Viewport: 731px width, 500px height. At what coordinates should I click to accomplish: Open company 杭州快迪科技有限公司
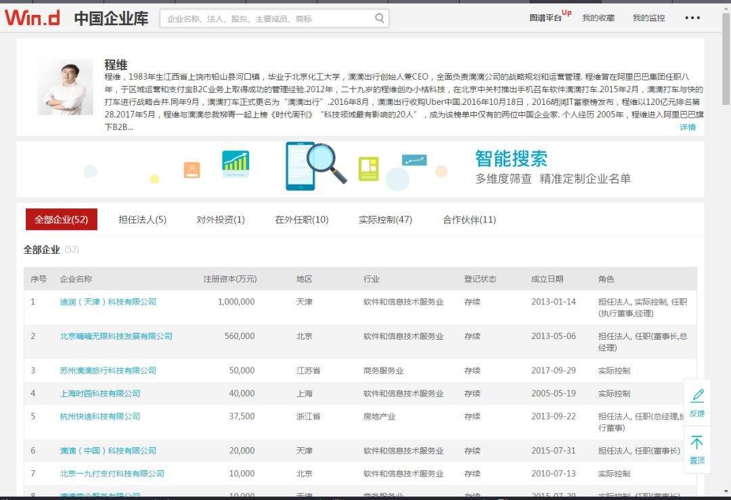[100, 417]
